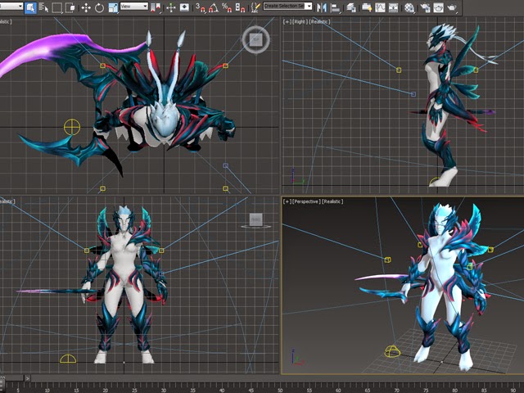Open Edit Named Selection Sets
Viewport: 524px width, 393px height.
tap(255, 7)
